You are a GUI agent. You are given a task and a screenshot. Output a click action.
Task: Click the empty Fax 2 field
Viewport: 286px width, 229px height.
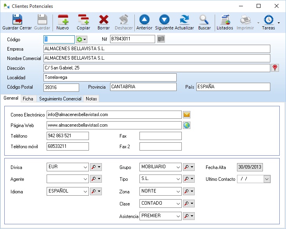point(161,146)
